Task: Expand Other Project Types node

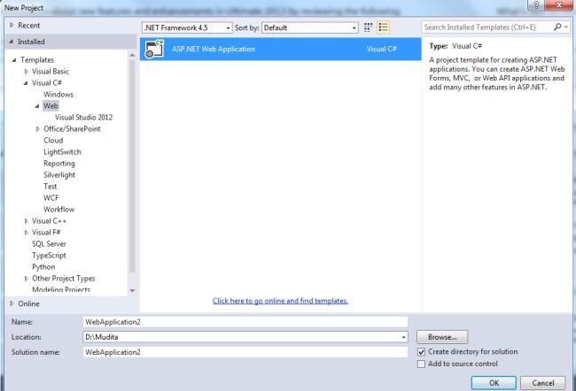Action: [26, 279]
